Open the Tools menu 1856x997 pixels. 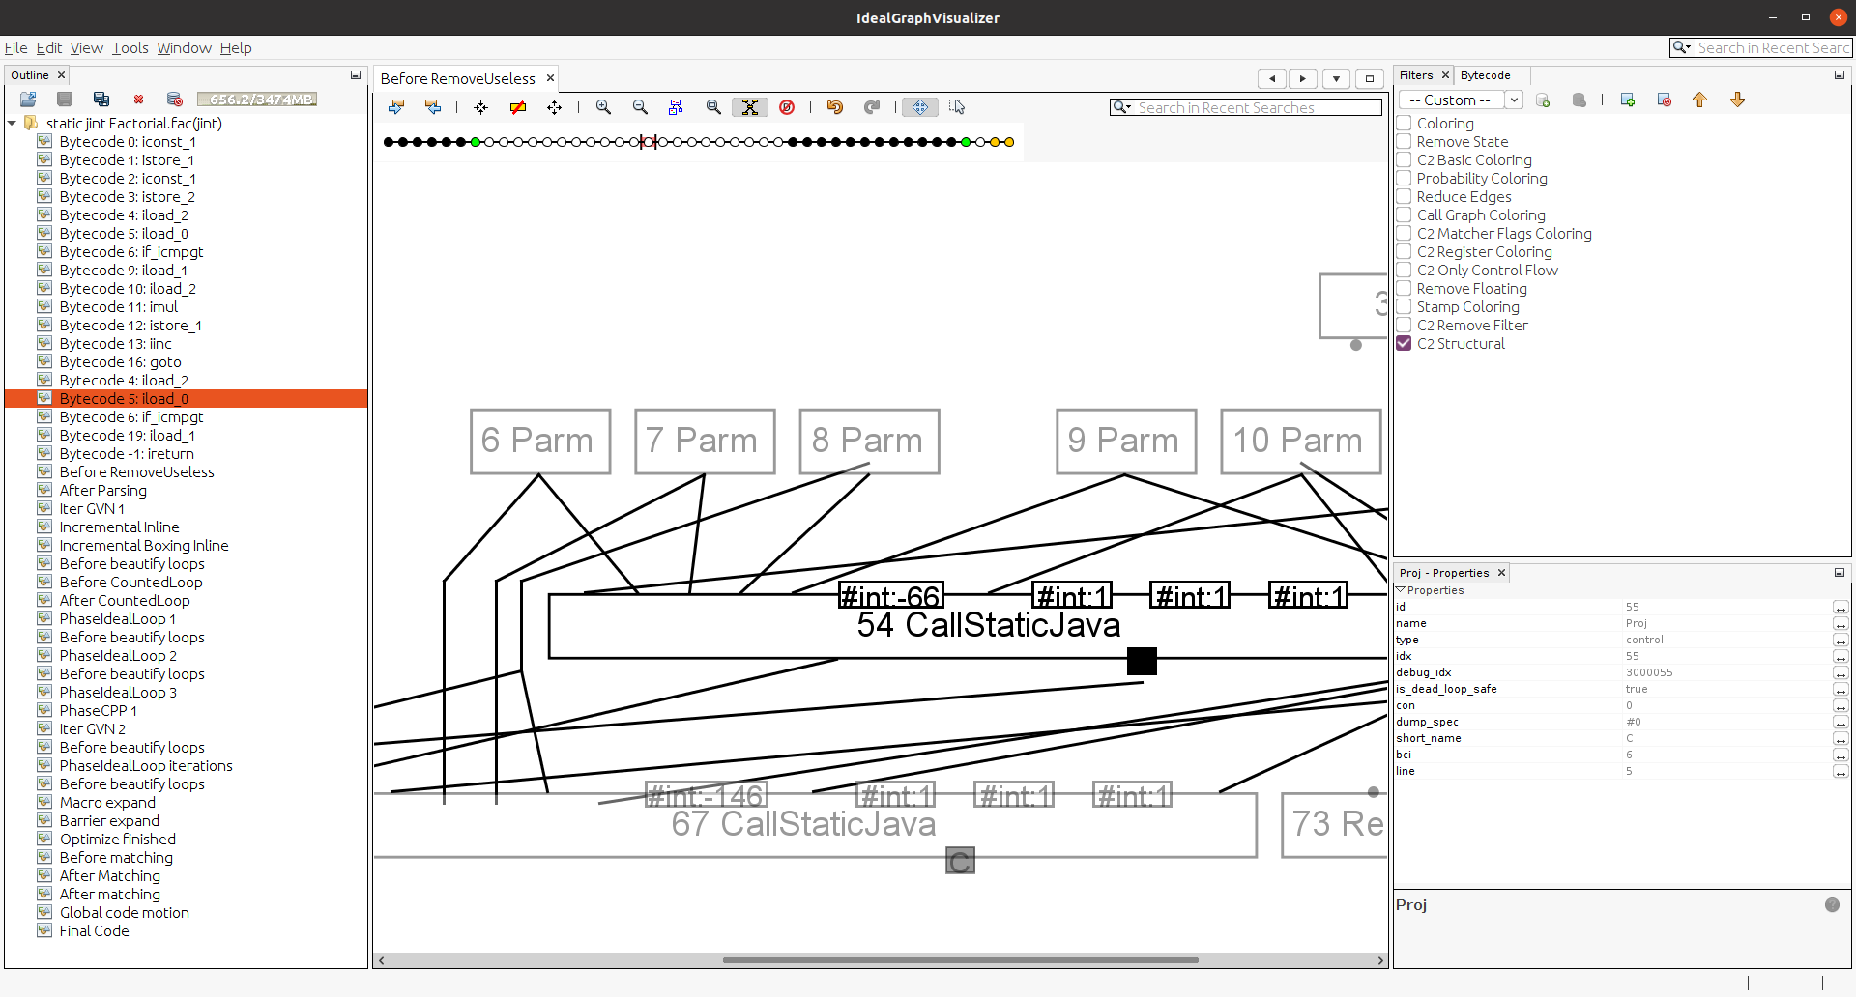(x=130, y=48)
